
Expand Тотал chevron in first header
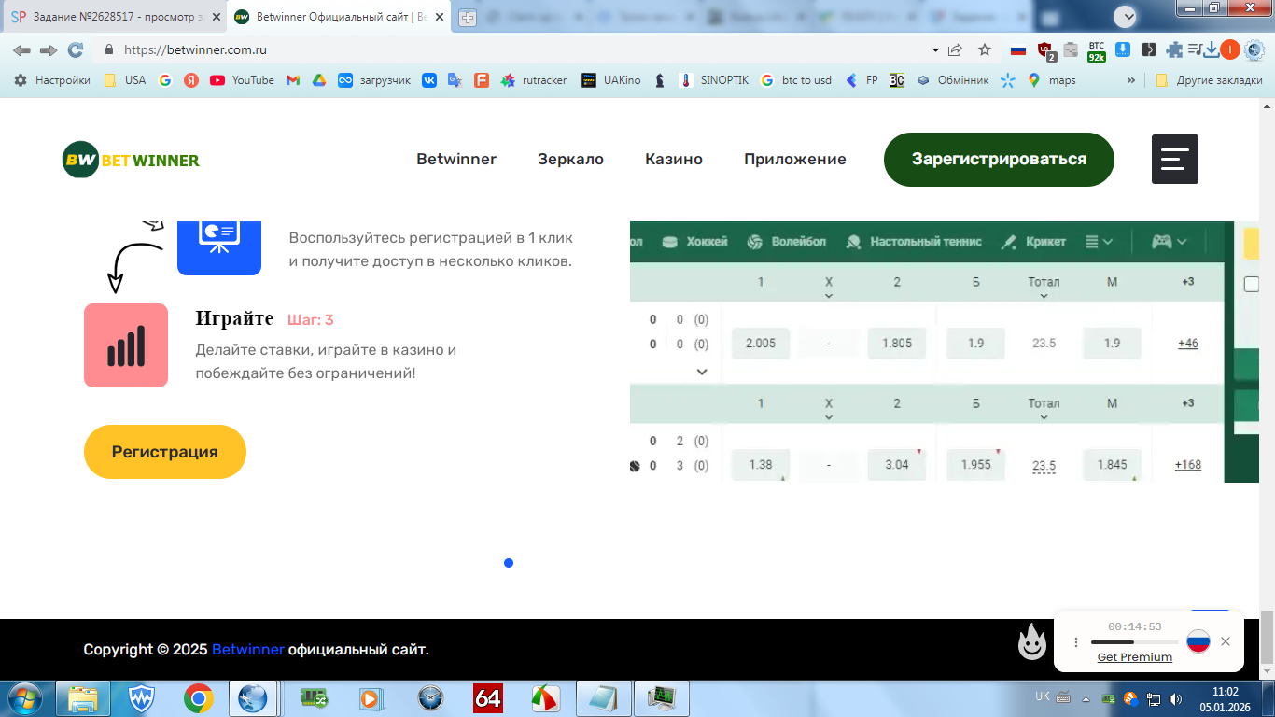click(x=1044, y=296)
